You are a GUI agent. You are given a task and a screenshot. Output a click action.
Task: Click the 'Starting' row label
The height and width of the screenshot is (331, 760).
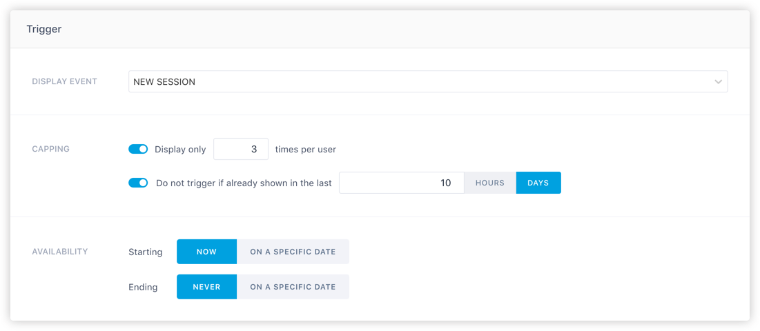[x=146, y=252]
